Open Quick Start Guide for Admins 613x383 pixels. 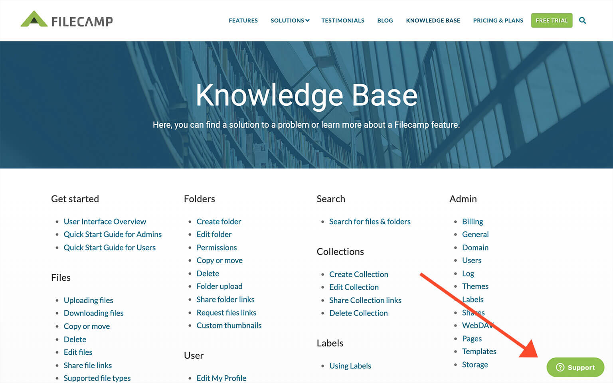click(113, 234)
